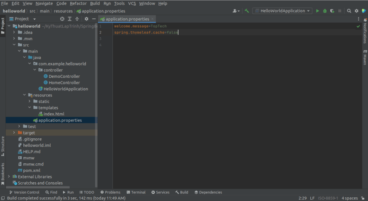The image size is (368, 201).
Task: Open Search Everywhere magnifier
Action: (349, 11)
